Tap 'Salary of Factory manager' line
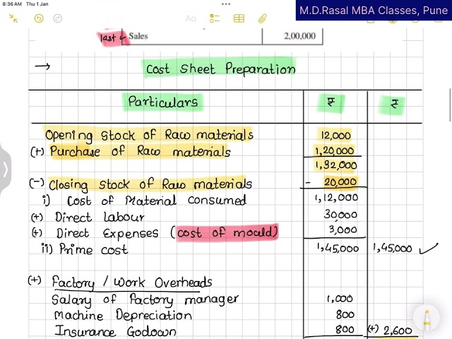This screenshot has width=452, height=339. click(145, 299)
